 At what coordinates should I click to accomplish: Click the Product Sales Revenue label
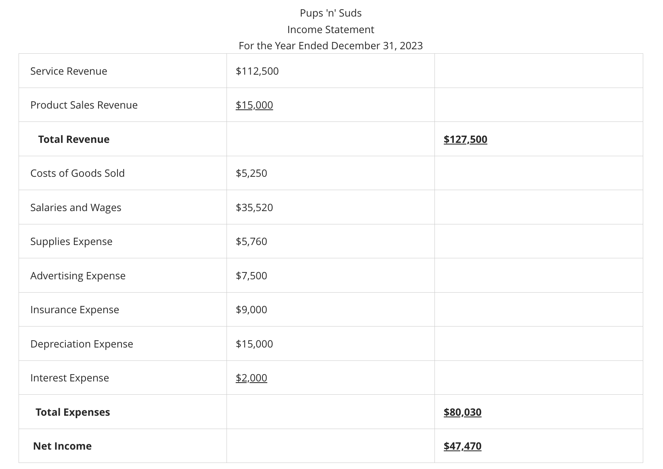[84, 105]
